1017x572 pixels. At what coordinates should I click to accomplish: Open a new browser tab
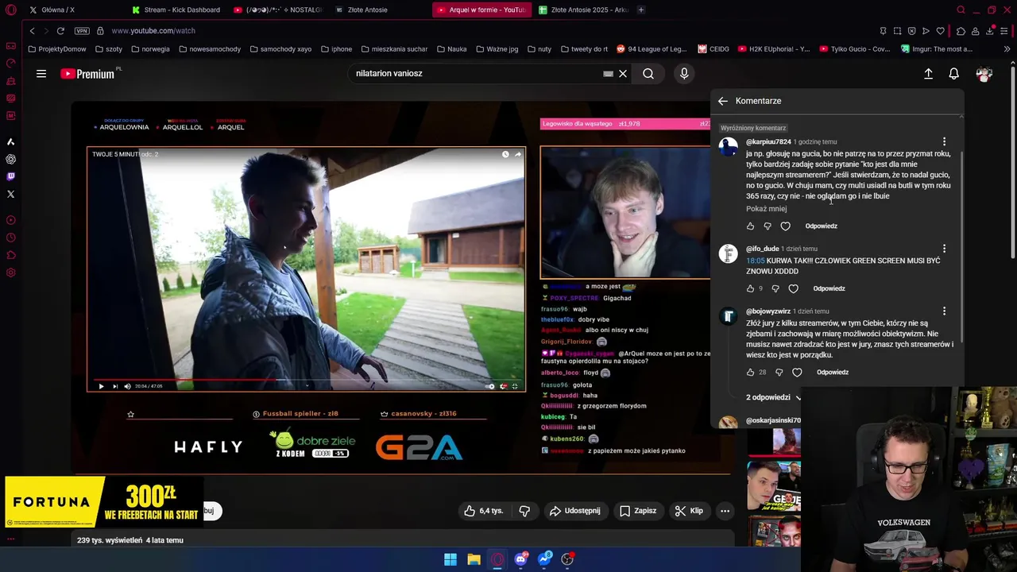click(x=641, y=10)
